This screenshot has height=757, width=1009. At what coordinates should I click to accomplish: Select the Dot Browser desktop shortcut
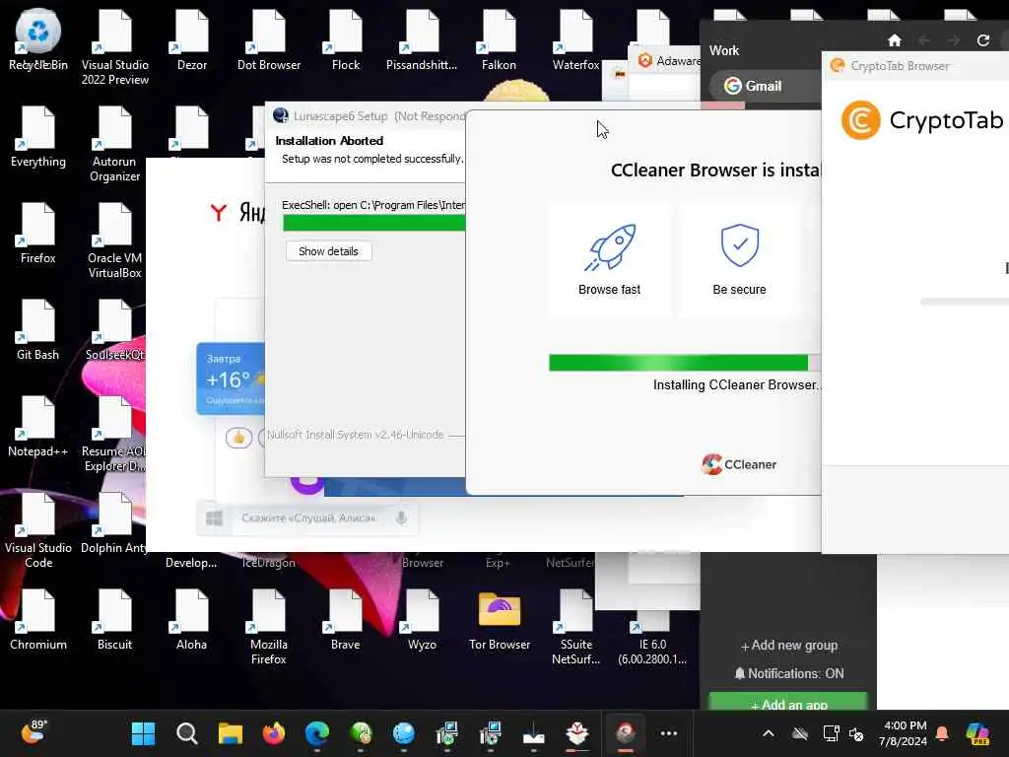pos(269,39)
